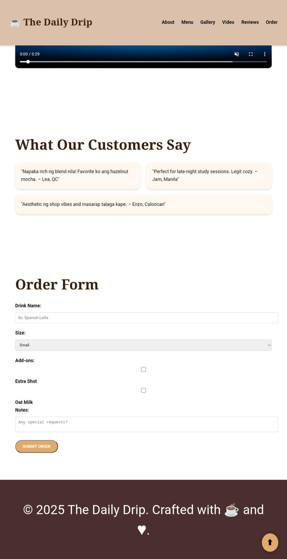Select Lea's hazelnut mocha review card
287x559 pixels.
point(78,175)
